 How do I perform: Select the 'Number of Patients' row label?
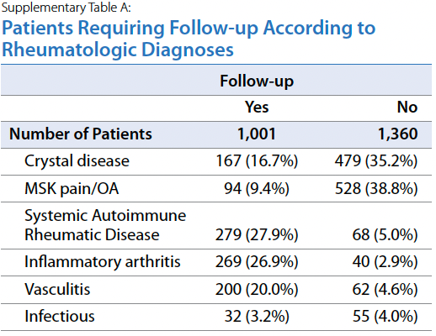pos(81,134)
